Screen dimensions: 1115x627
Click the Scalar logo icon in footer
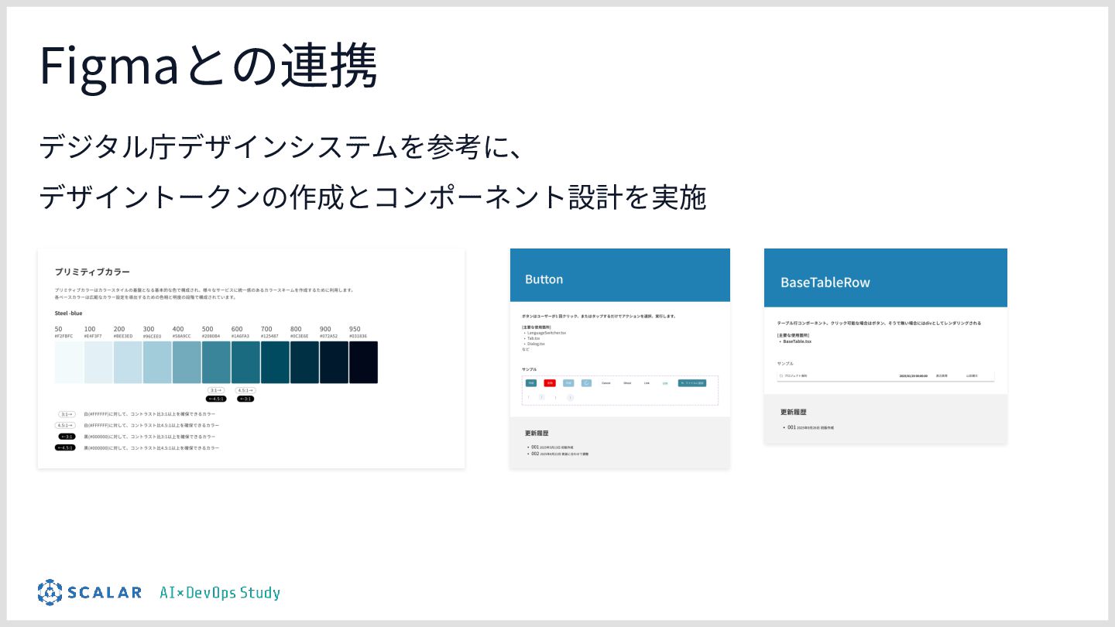click(50, 592)
